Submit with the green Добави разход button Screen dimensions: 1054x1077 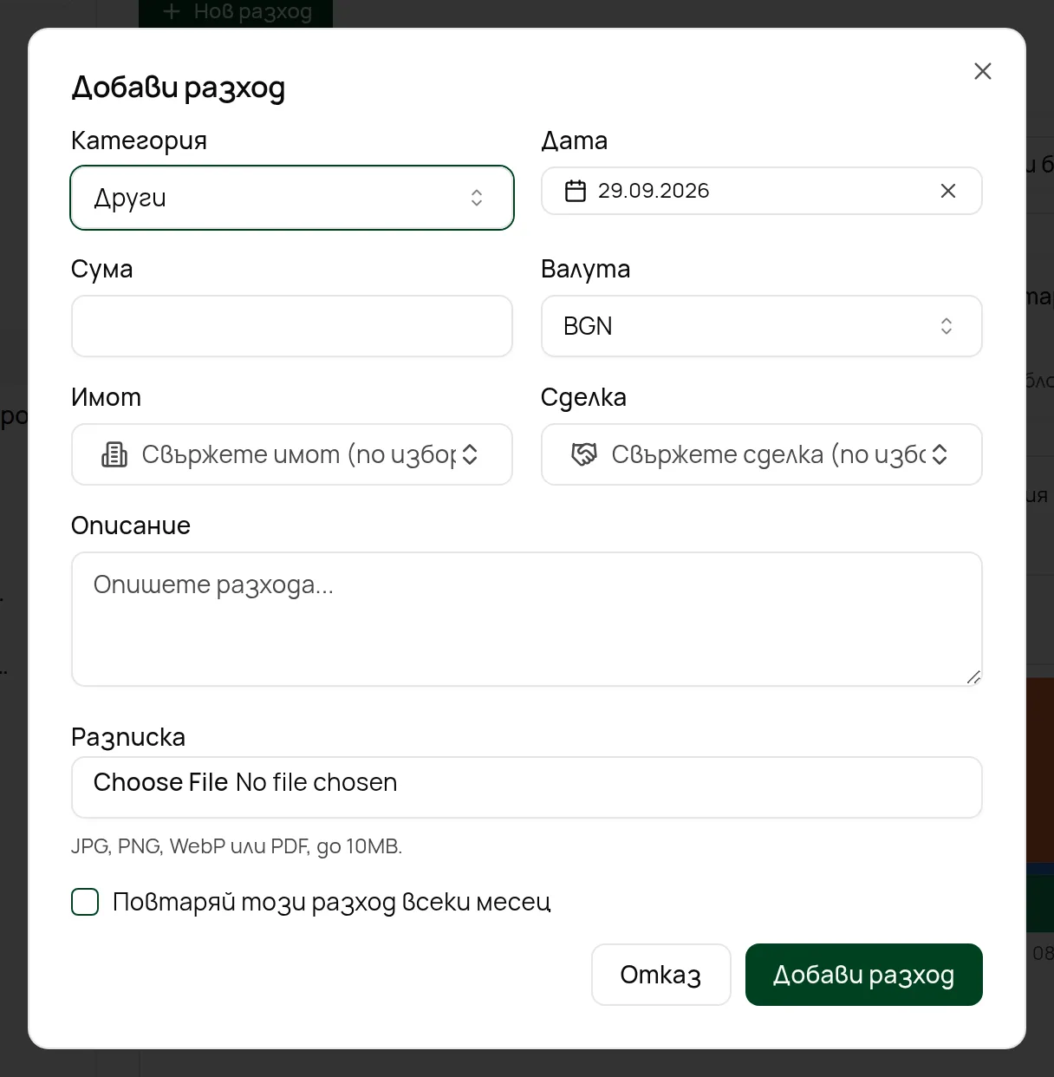pyautogui.click(x=864, y=975)
